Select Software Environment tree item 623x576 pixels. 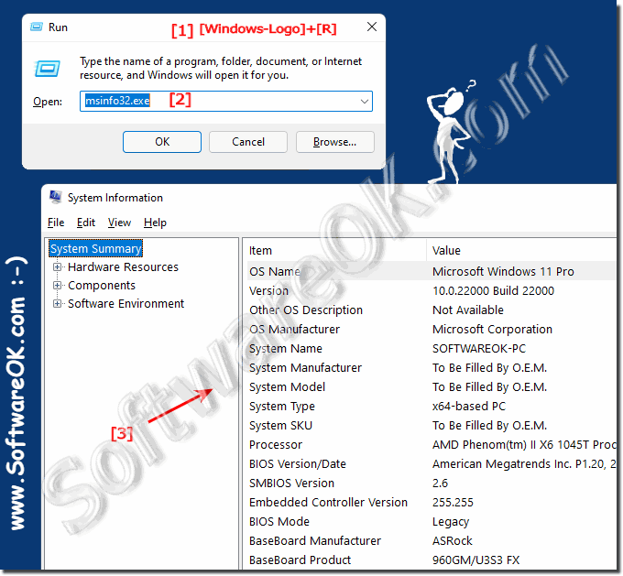pos(126,303)
